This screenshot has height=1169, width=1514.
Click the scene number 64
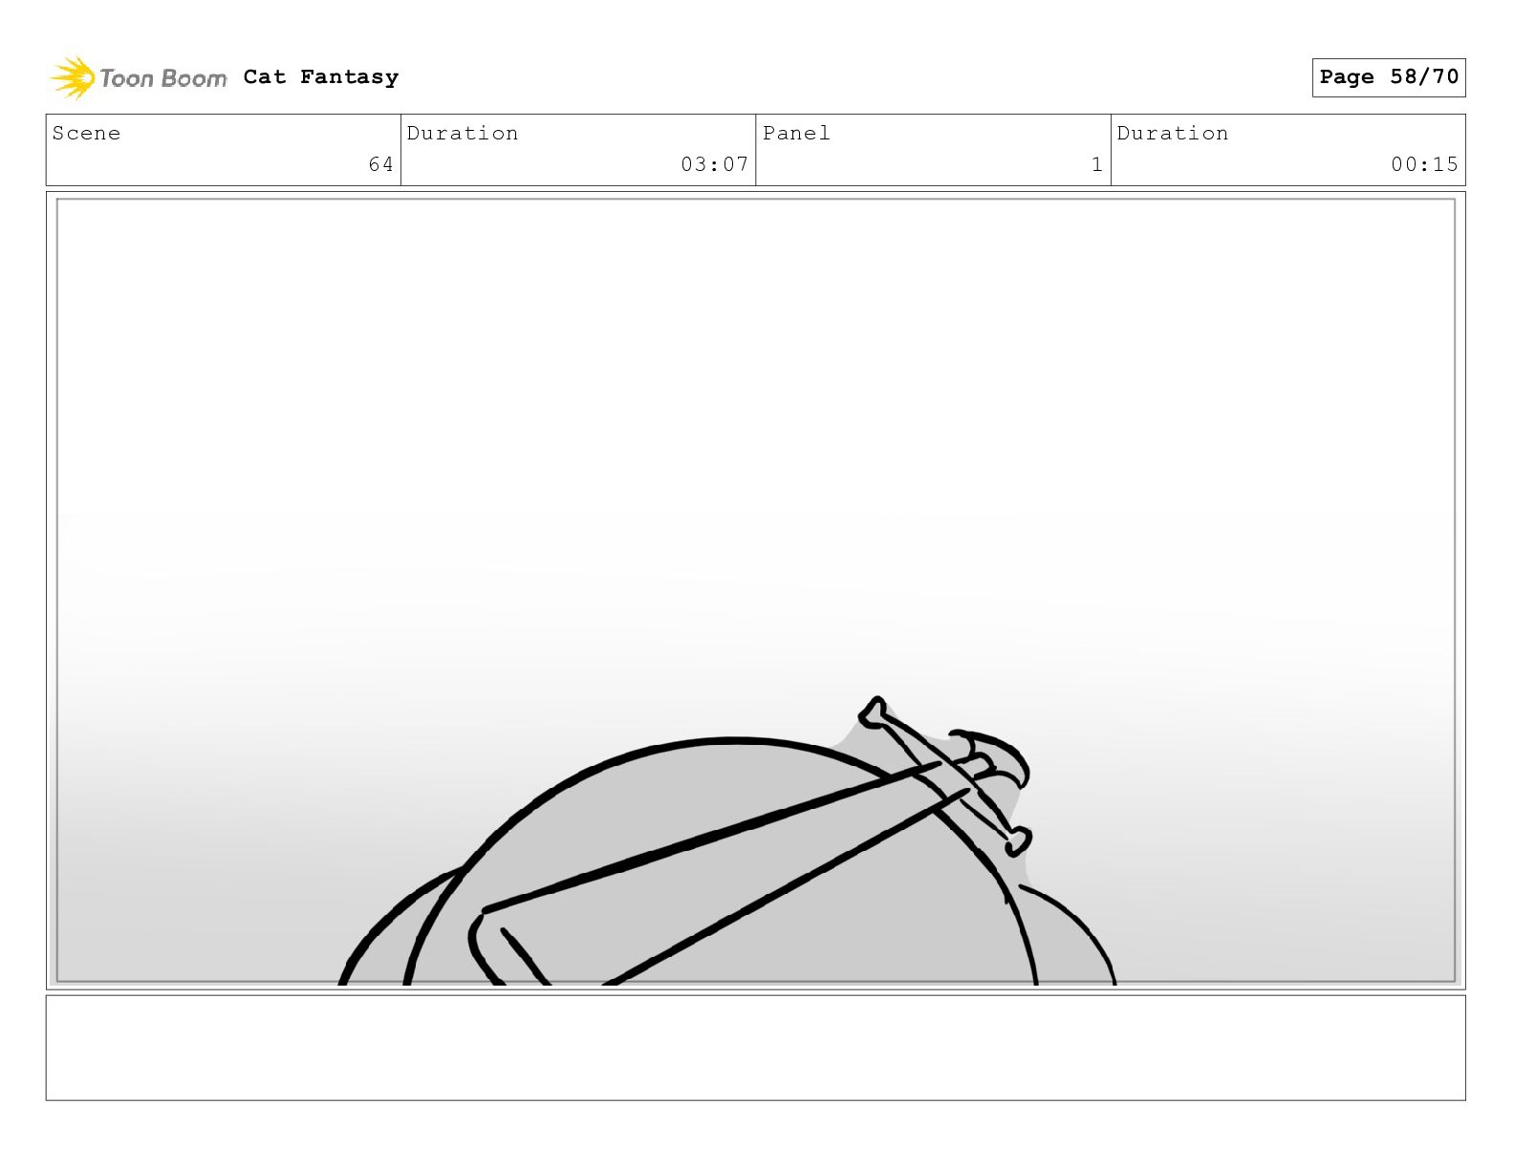pos(380,164)
